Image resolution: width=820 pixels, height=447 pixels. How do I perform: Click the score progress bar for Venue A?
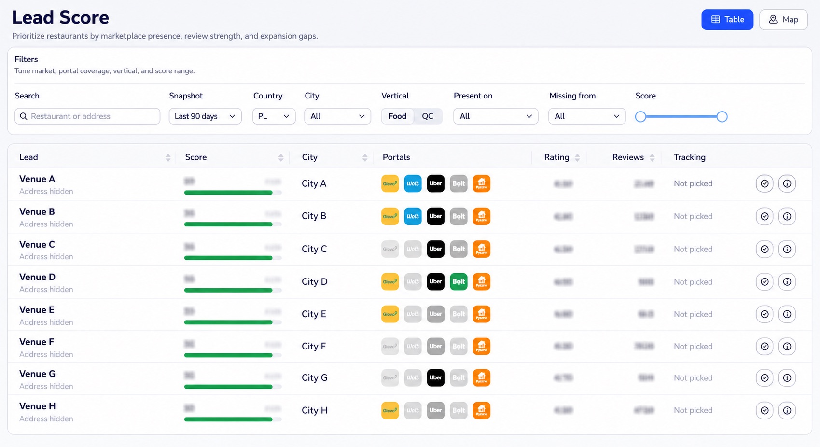(x=233, y=193)
